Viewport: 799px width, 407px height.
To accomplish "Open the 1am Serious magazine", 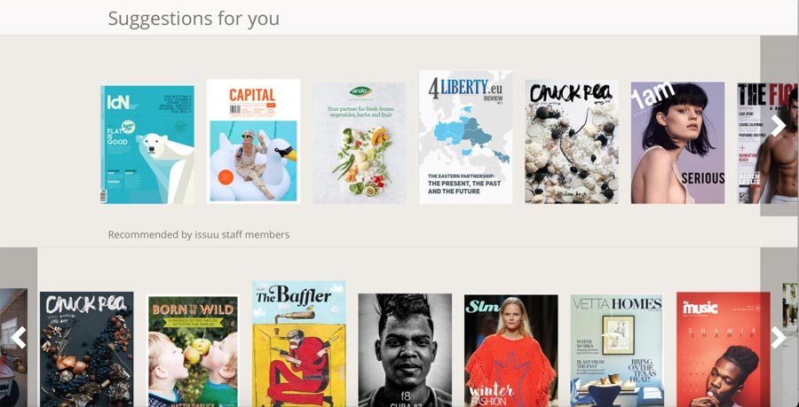I will [677, 143].
